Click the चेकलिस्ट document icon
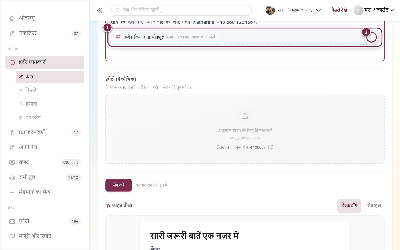 point(12,33)
